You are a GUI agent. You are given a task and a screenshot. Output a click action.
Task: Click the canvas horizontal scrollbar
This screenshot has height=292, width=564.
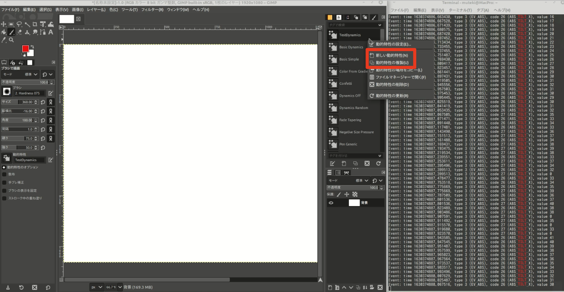147,280
